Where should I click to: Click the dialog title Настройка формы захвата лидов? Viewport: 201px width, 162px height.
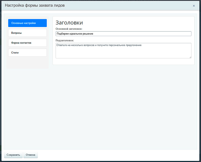tap(35, 5)
